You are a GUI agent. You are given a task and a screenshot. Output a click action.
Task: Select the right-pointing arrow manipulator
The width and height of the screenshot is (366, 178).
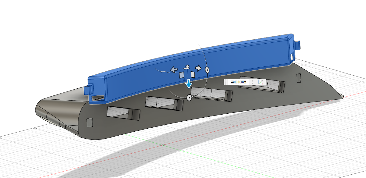198,68
